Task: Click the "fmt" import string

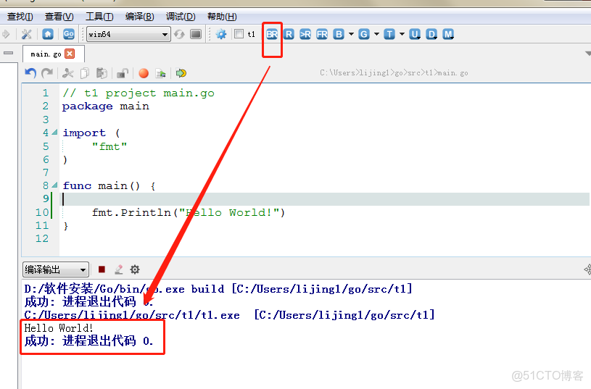Action: tap(109, 146)
